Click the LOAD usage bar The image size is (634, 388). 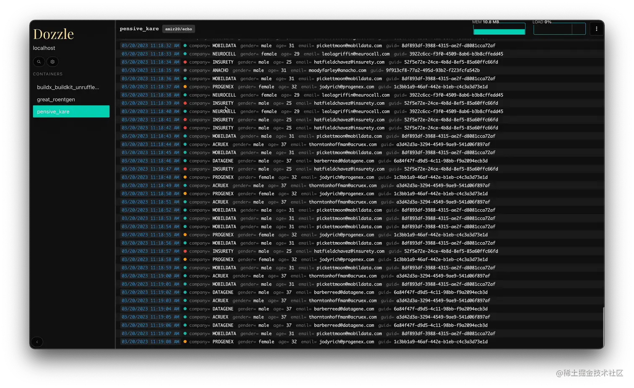tap(559, 29)
